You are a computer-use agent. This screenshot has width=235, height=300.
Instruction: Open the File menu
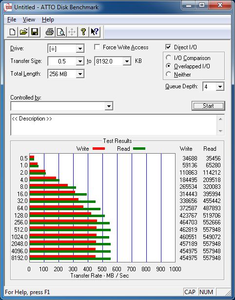pyautogui.click(x=12, y=20)
